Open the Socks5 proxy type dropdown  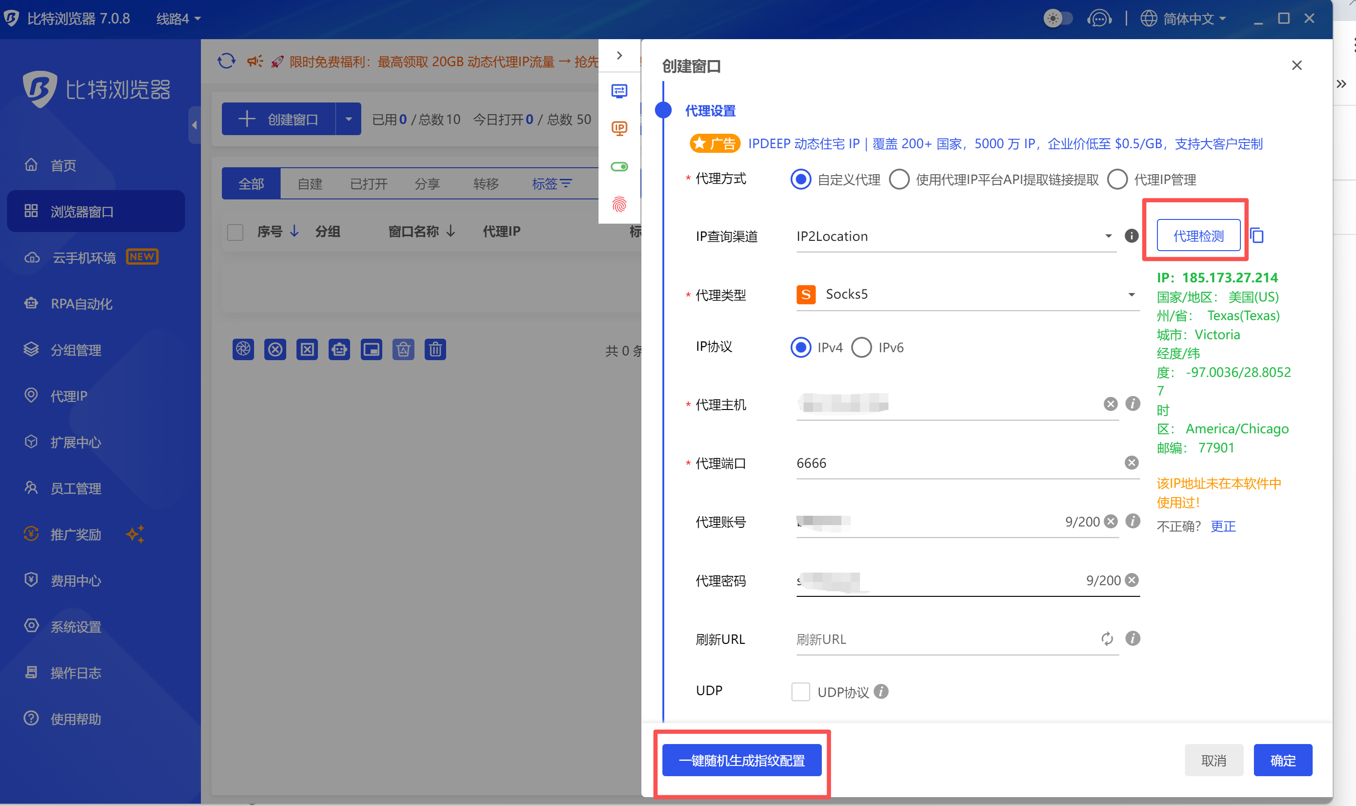(968, 294)
